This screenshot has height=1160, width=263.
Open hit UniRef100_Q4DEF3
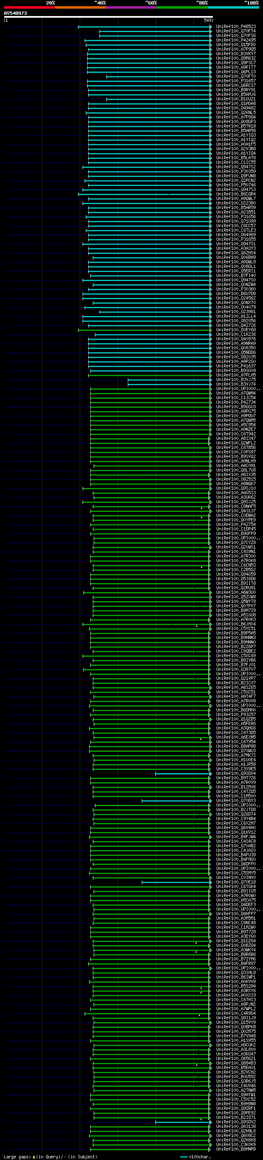tap(236, 905)
